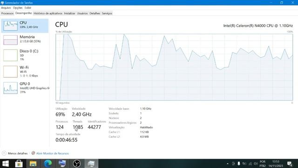298x168 pixels.
Task: Restore down the Task Manager window
Action: click(281, 2)
